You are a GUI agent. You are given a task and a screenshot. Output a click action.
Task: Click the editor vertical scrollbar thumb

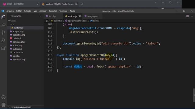(194, 95)
